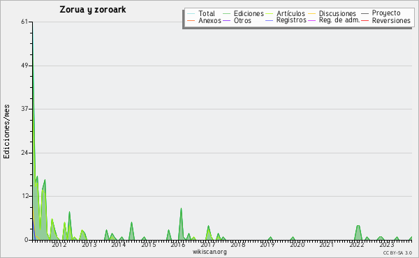Click the y-axis value 12
Viewport: 419px width, 258px height.
click(x=24, y=197)
